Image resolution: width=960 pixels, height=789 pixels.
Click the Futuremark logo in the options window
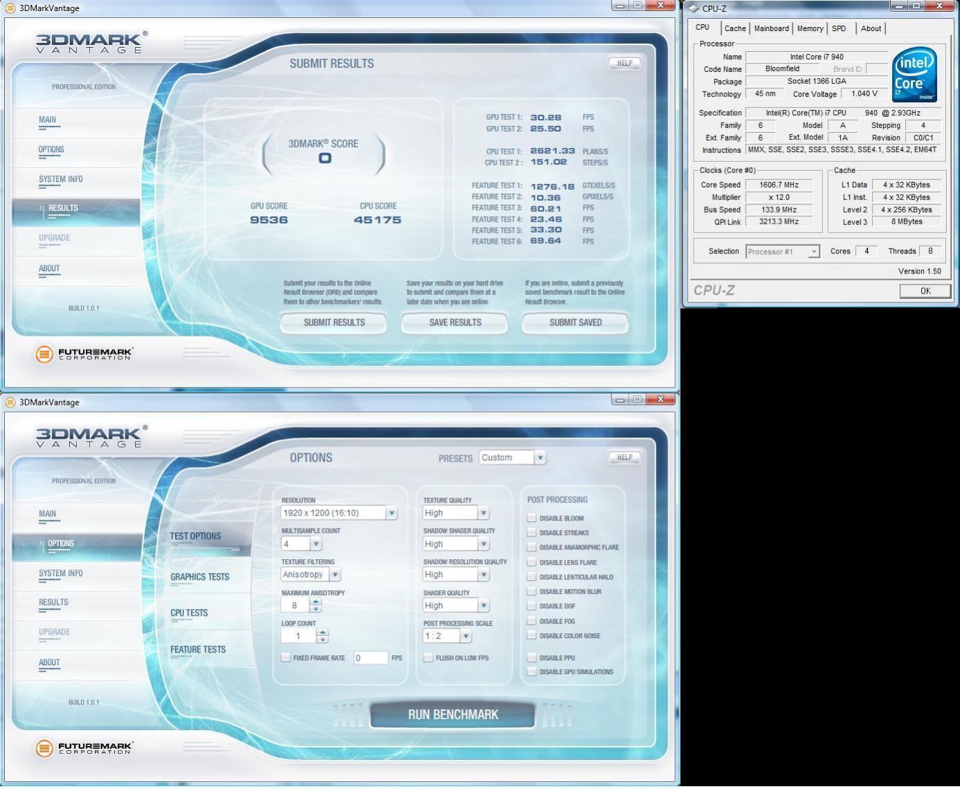(84, 748)
